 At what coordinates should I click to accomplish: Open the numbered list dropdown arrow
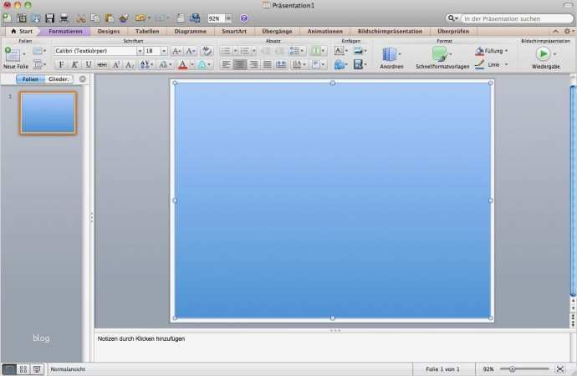pos(253,51)
